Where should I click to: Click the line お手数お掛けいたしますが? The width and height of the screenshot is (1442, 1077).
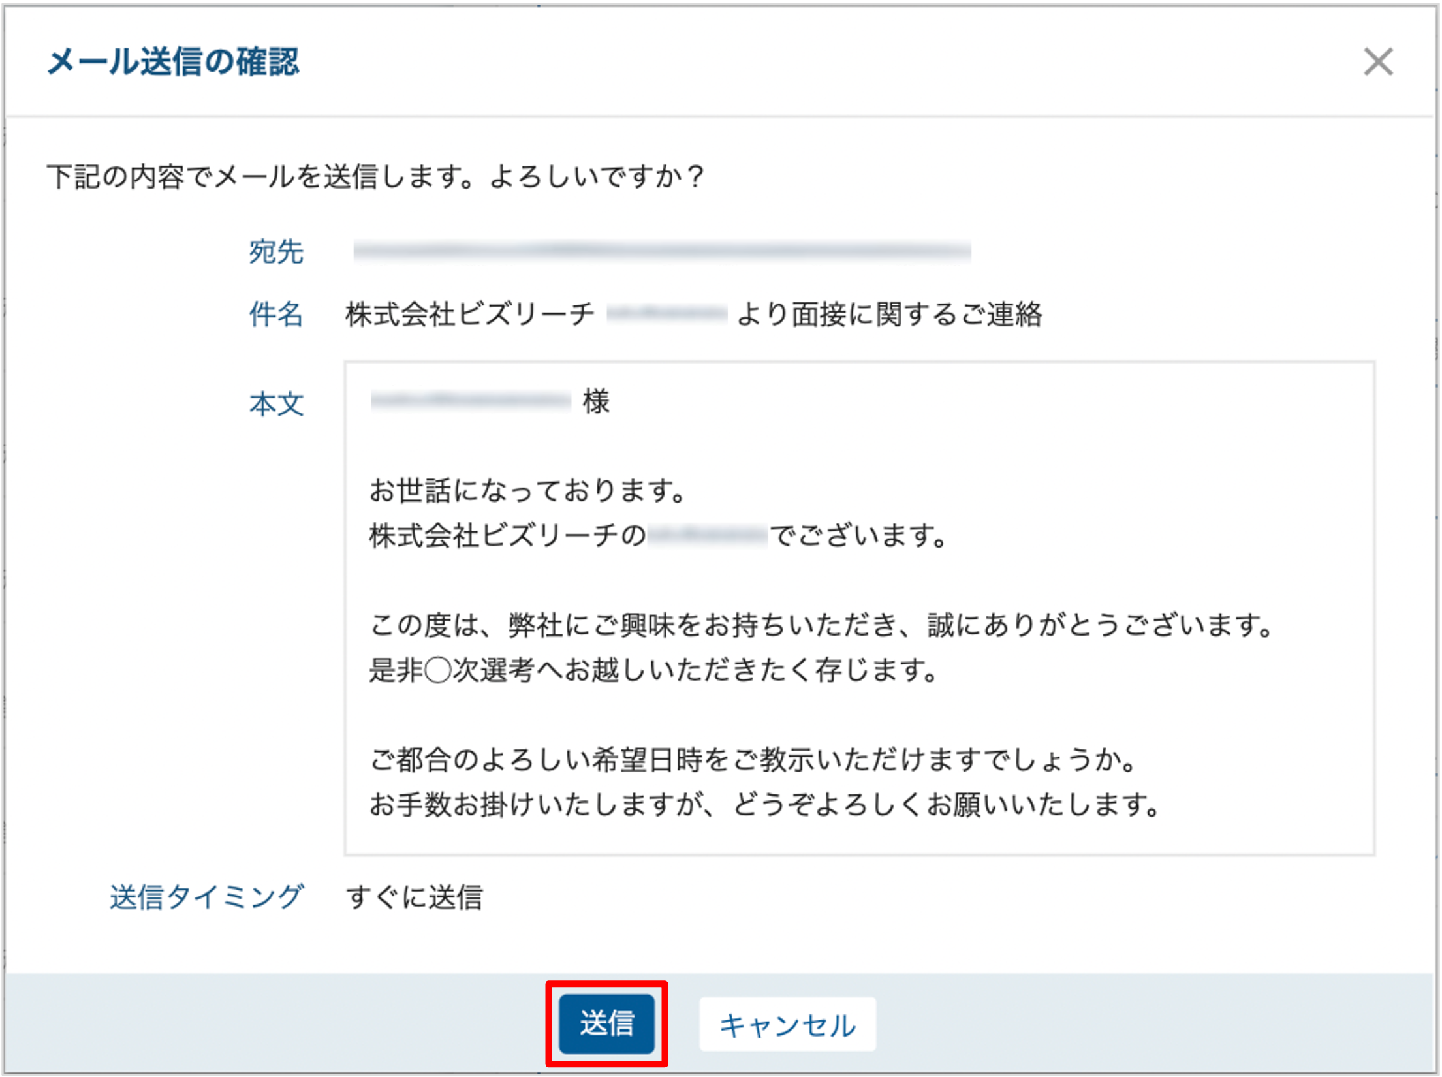click(x=766, y=804)
